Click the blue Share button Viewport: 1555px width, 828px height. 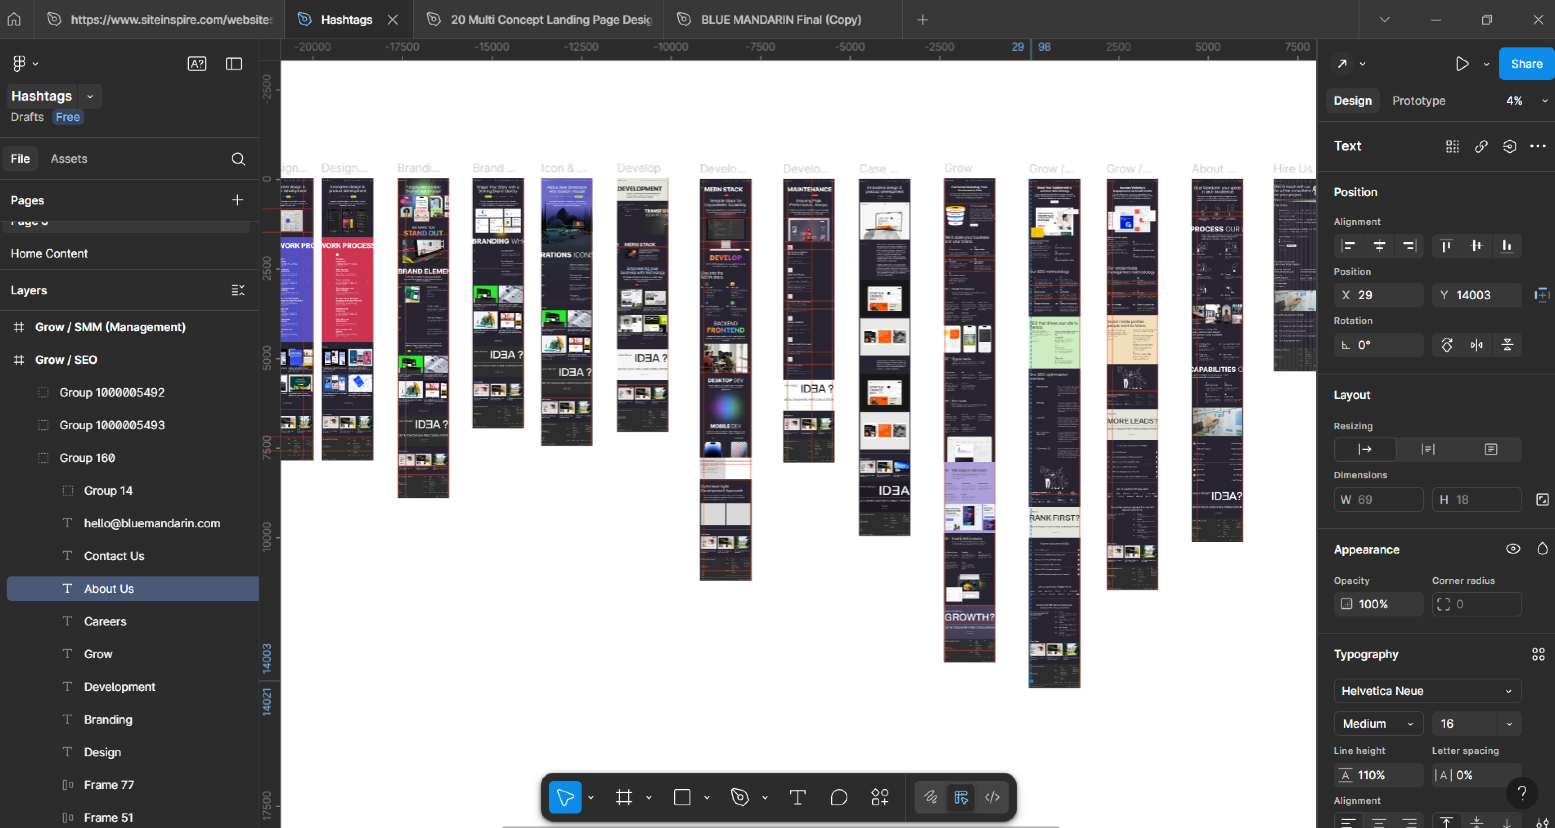(x=1526, y=64)
